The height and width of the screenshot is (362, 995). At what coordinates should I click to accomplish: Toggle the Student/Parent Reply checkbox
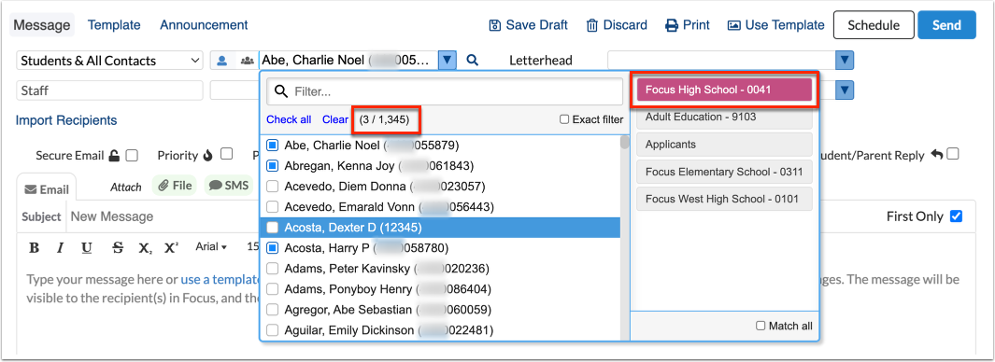(x=952, y=154)
